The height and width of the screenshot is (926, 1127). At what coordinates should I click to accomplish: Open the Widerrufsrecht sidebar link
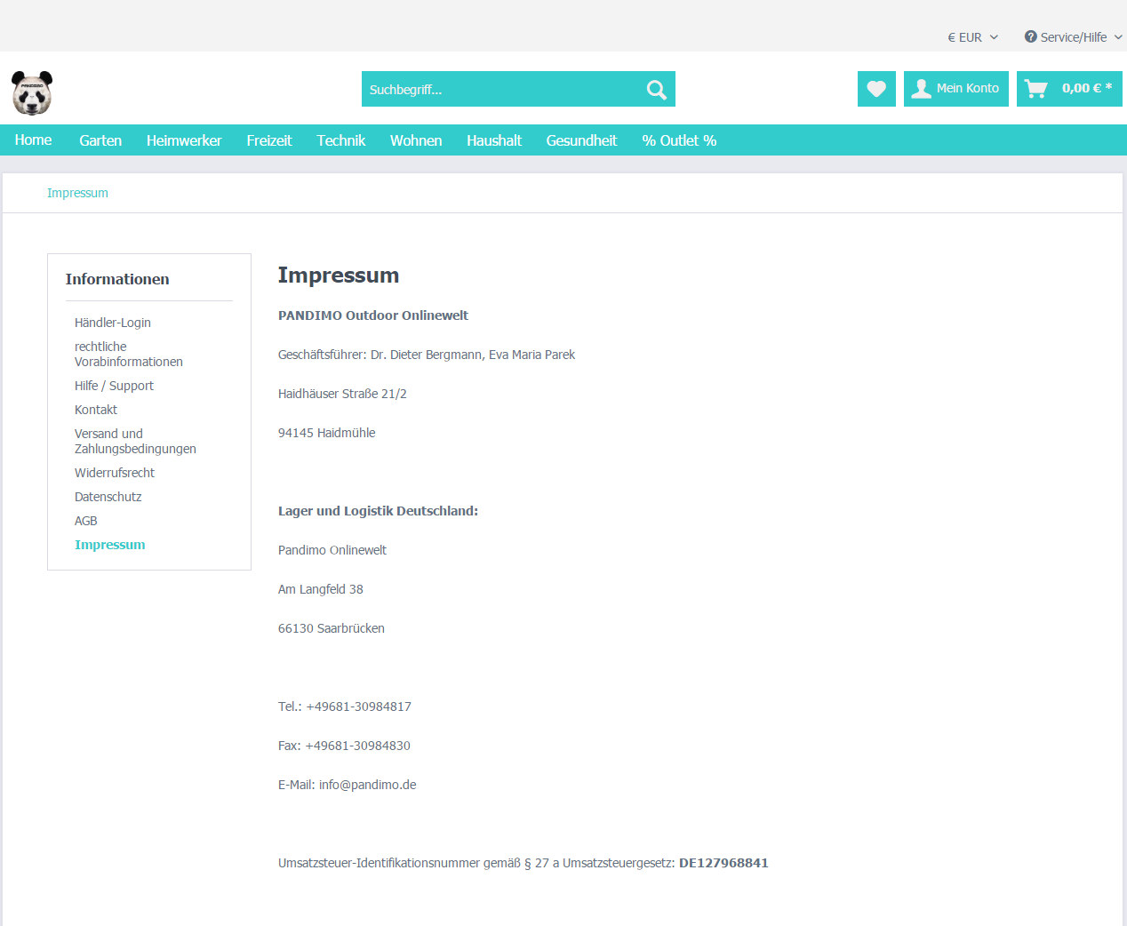(115, 473)
